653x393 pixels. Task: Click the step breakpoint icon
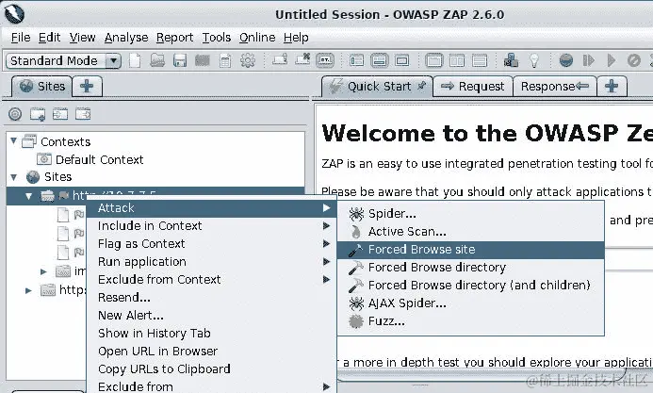588,60
